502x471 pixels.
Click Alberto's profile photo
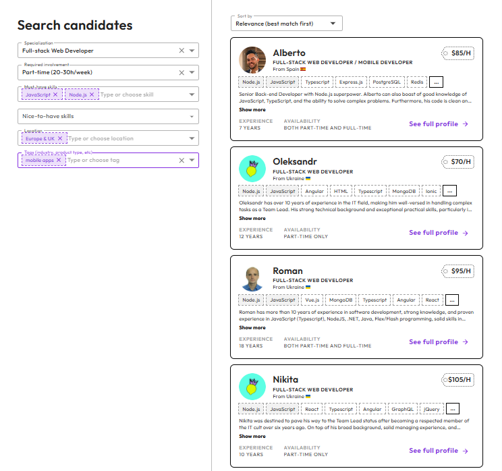(x=252, y=60)
